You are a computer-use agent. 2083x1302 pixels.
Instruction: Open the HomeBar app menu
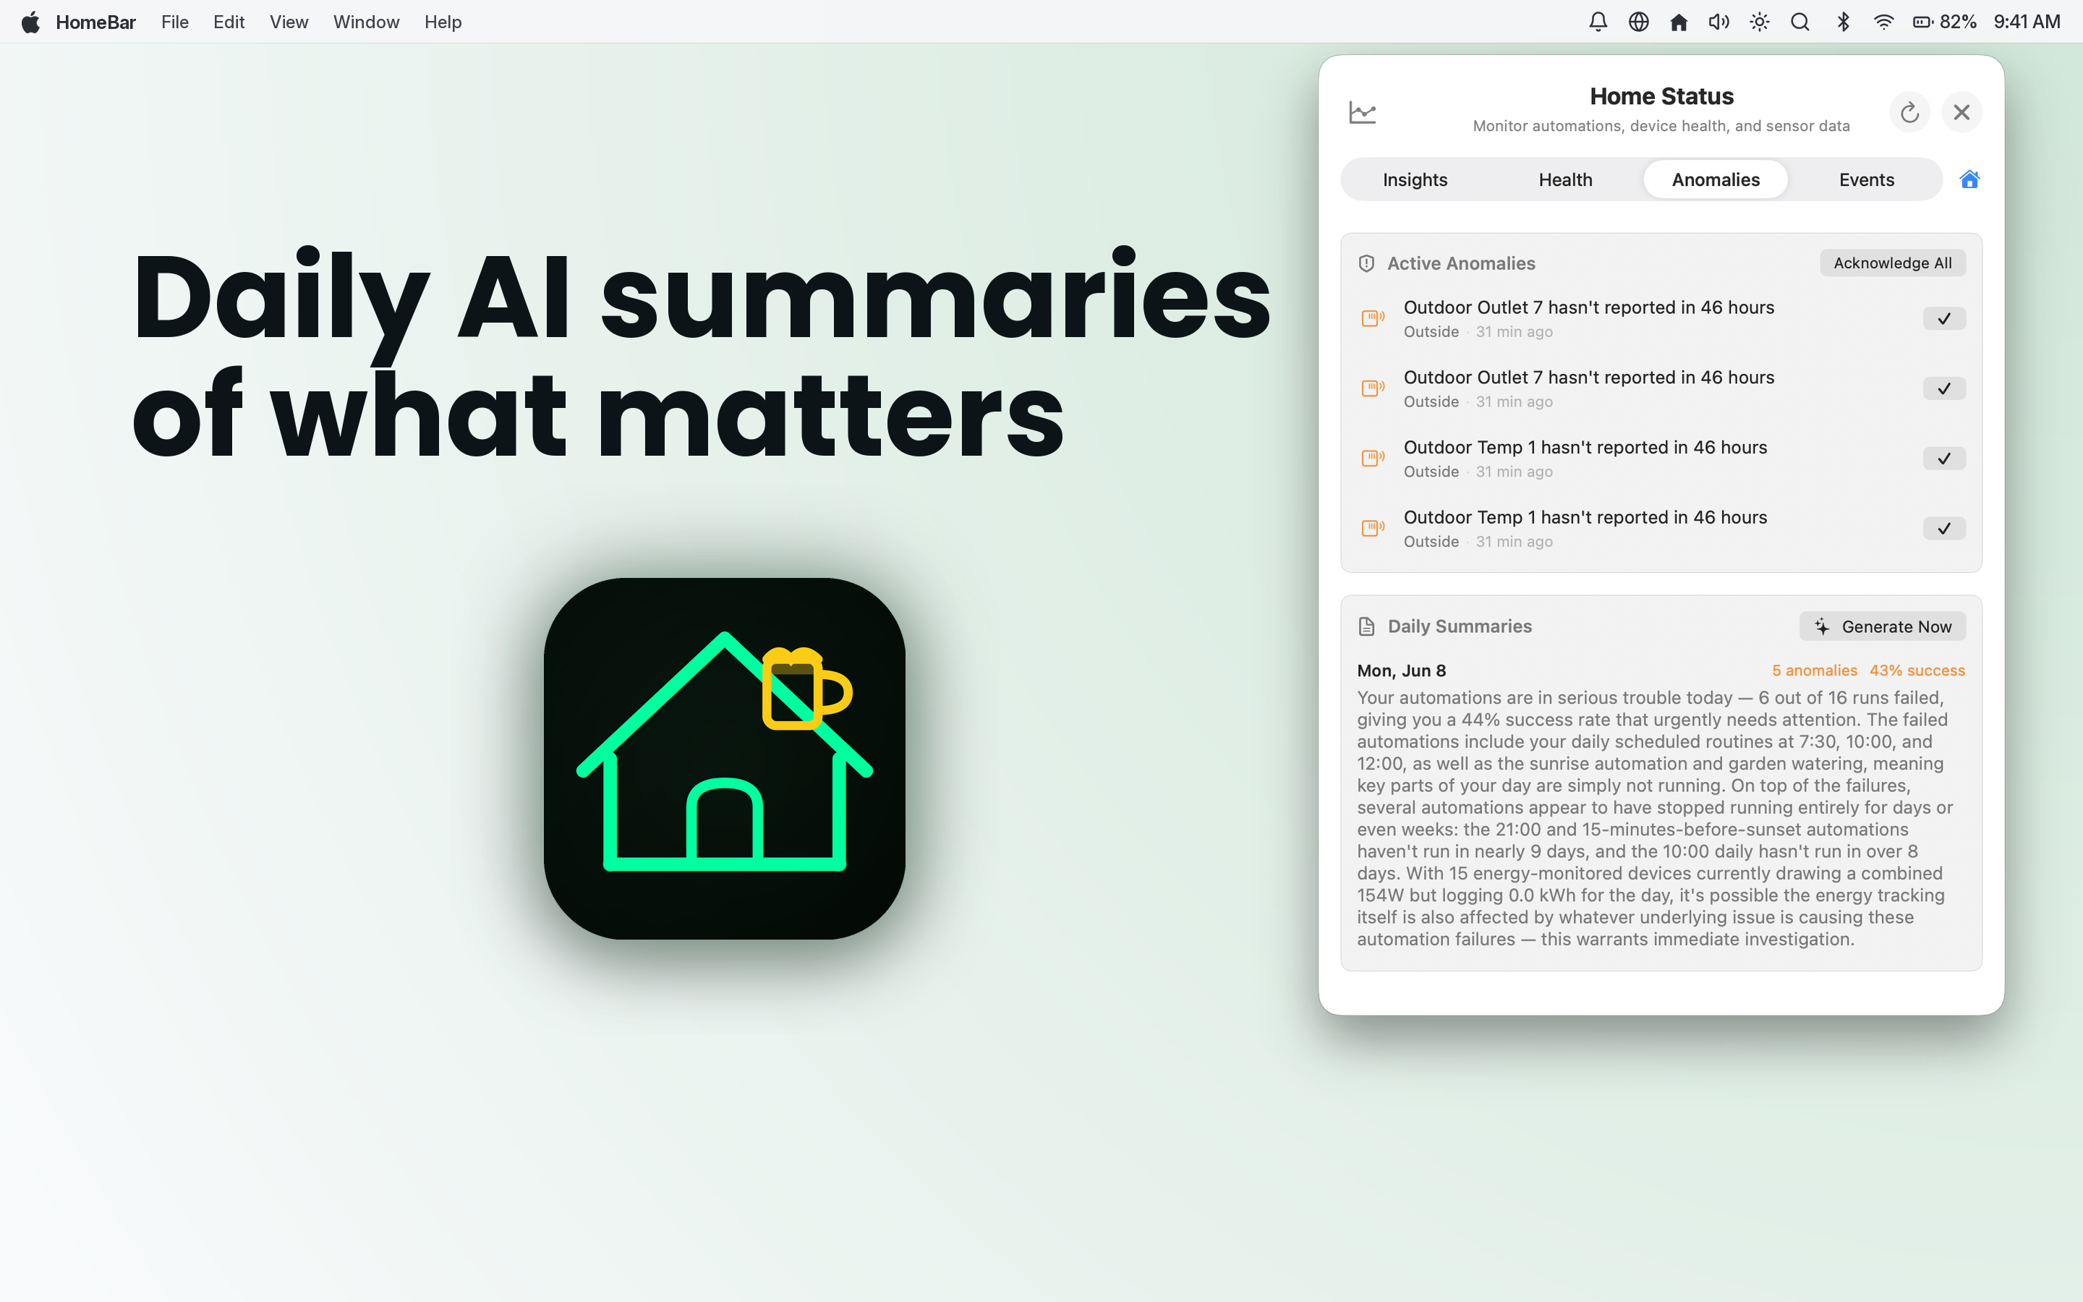95,22
